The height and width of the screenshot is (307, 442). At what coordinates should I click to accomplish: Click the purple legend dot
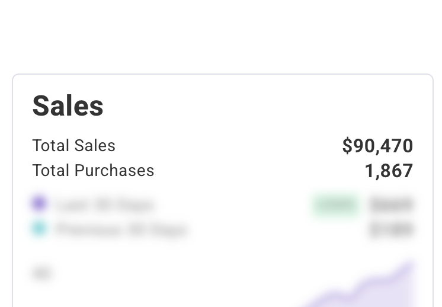coord(39,204)
